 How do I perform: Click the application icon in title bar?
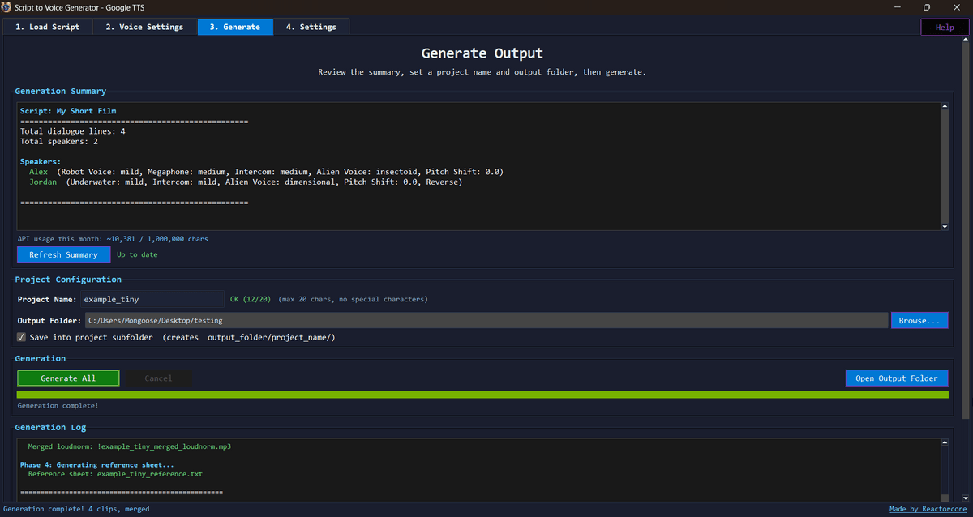(6, 6)
